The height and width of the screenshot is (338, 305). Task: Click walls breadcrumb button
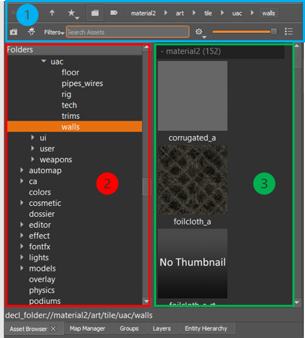269,13
